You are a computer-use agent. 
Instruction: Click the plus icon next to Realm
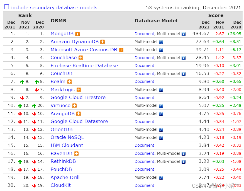[x=70, y=82]
